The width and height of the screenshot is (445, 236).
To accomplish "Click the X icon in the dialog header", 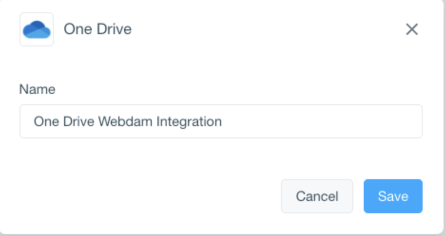I will coord(412,29).
